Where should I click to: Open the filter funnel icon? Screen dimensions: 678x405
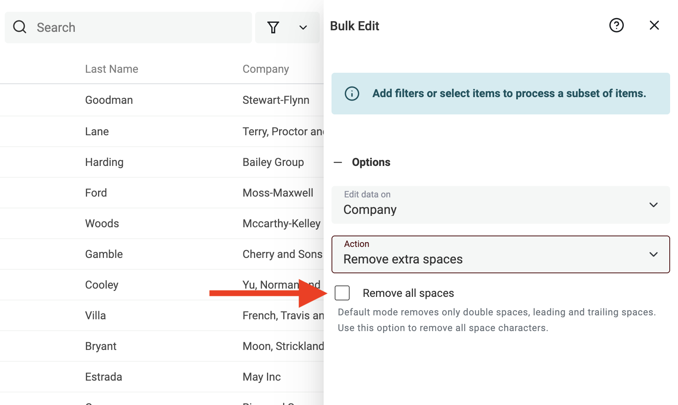(273, 27)
